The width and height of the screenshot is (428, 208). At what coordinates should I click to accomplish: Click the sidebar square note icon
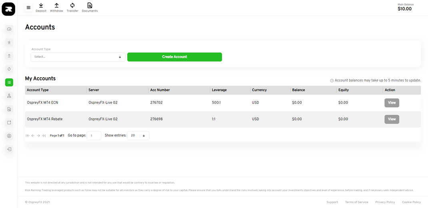point(9,122)
